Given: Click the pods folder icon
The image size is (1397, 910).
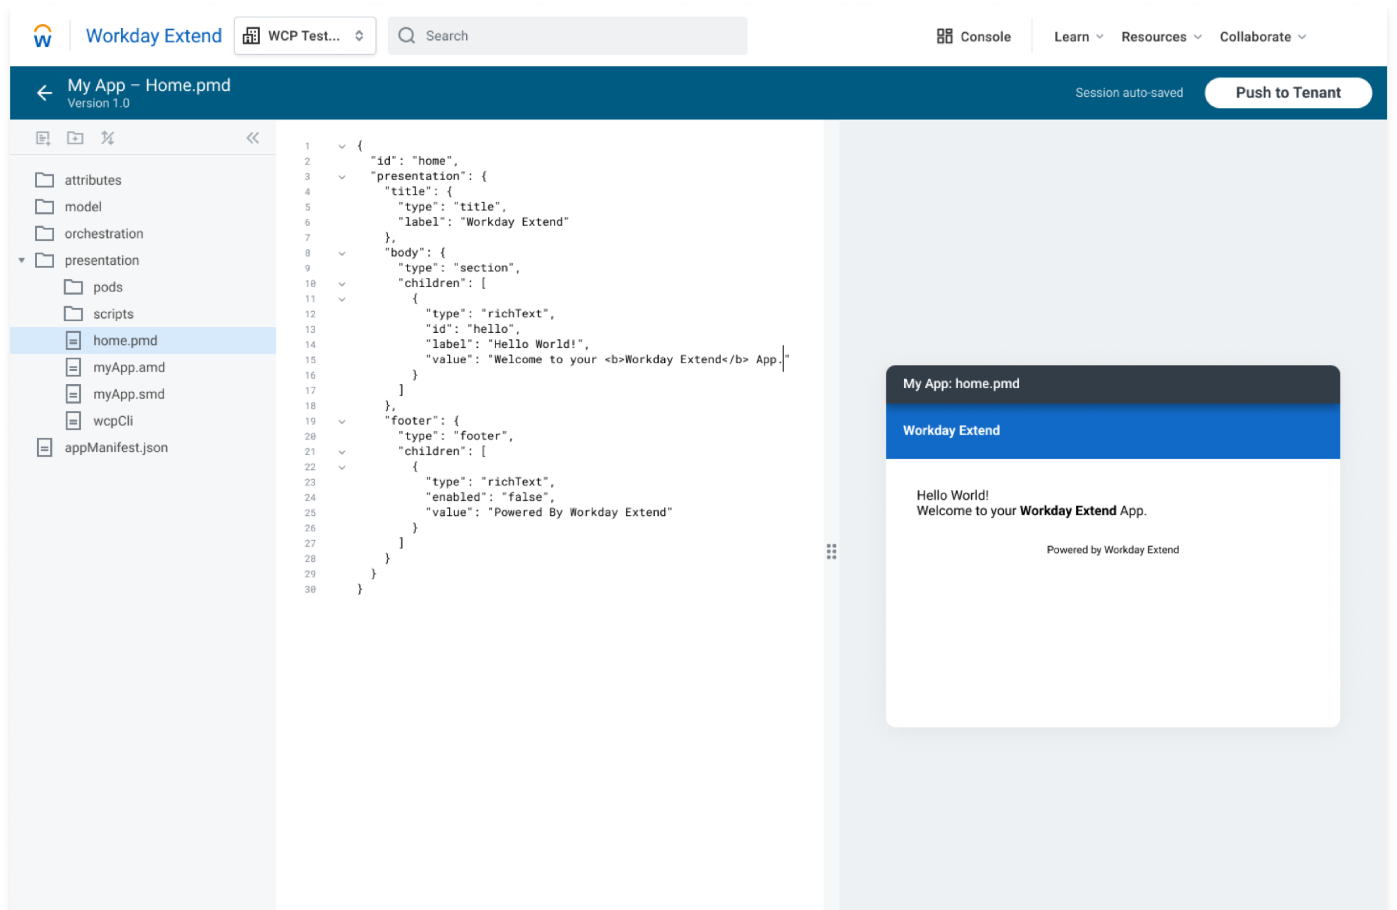Looking at the screenshot, I should [x=74, y=287].
